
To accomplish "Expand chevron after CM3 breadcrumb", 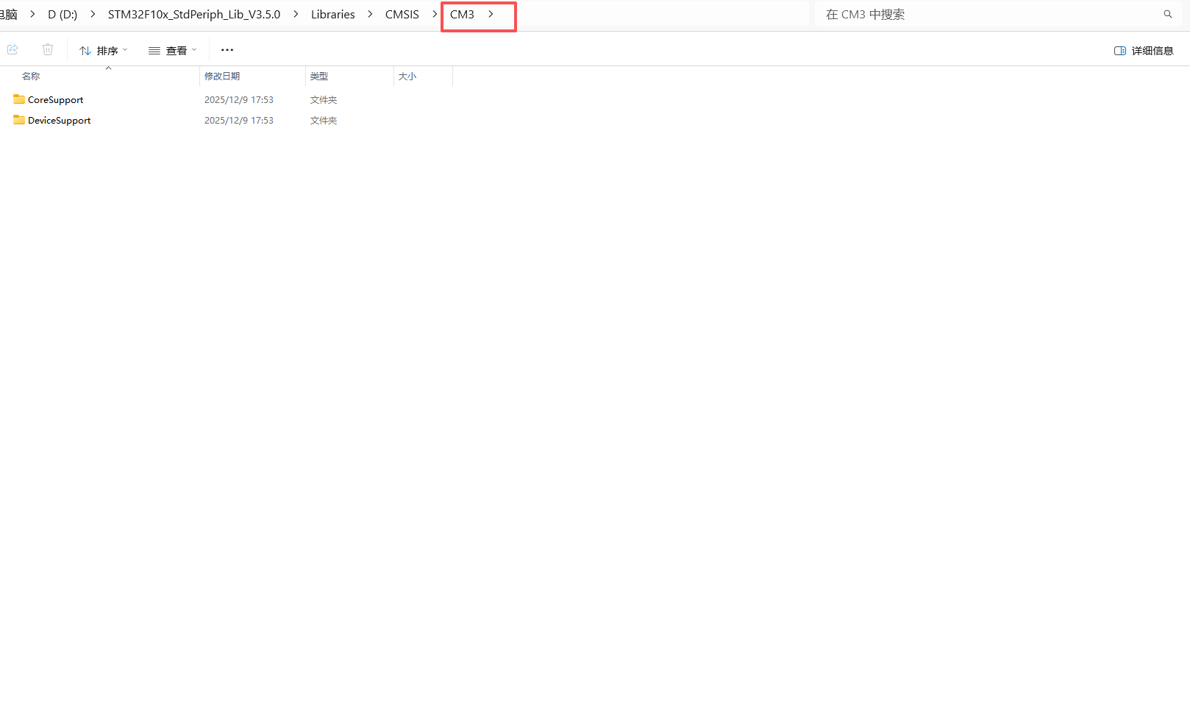I will point(491,14).
